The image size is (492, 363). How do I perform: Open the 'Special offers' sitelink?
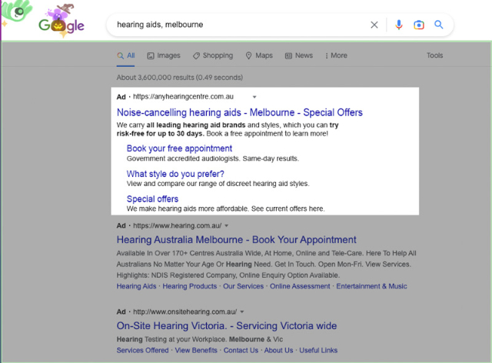152,199
